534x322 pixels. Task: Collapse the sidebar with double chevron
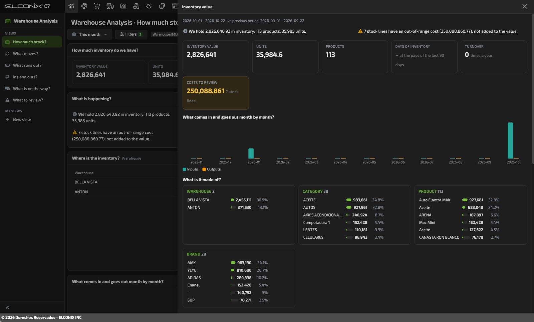7,308
